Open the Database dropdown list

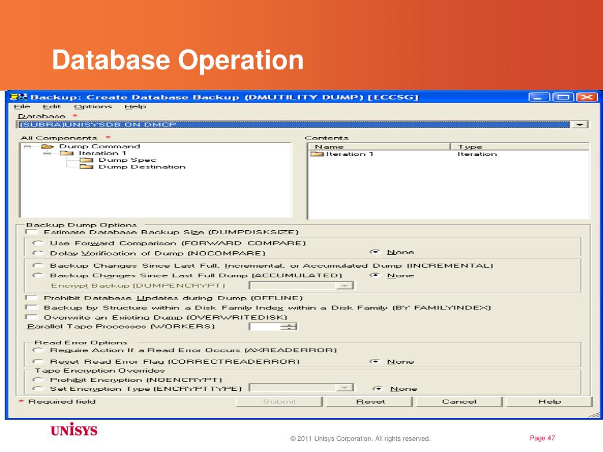pyautogui.click(x=579, y=125)
